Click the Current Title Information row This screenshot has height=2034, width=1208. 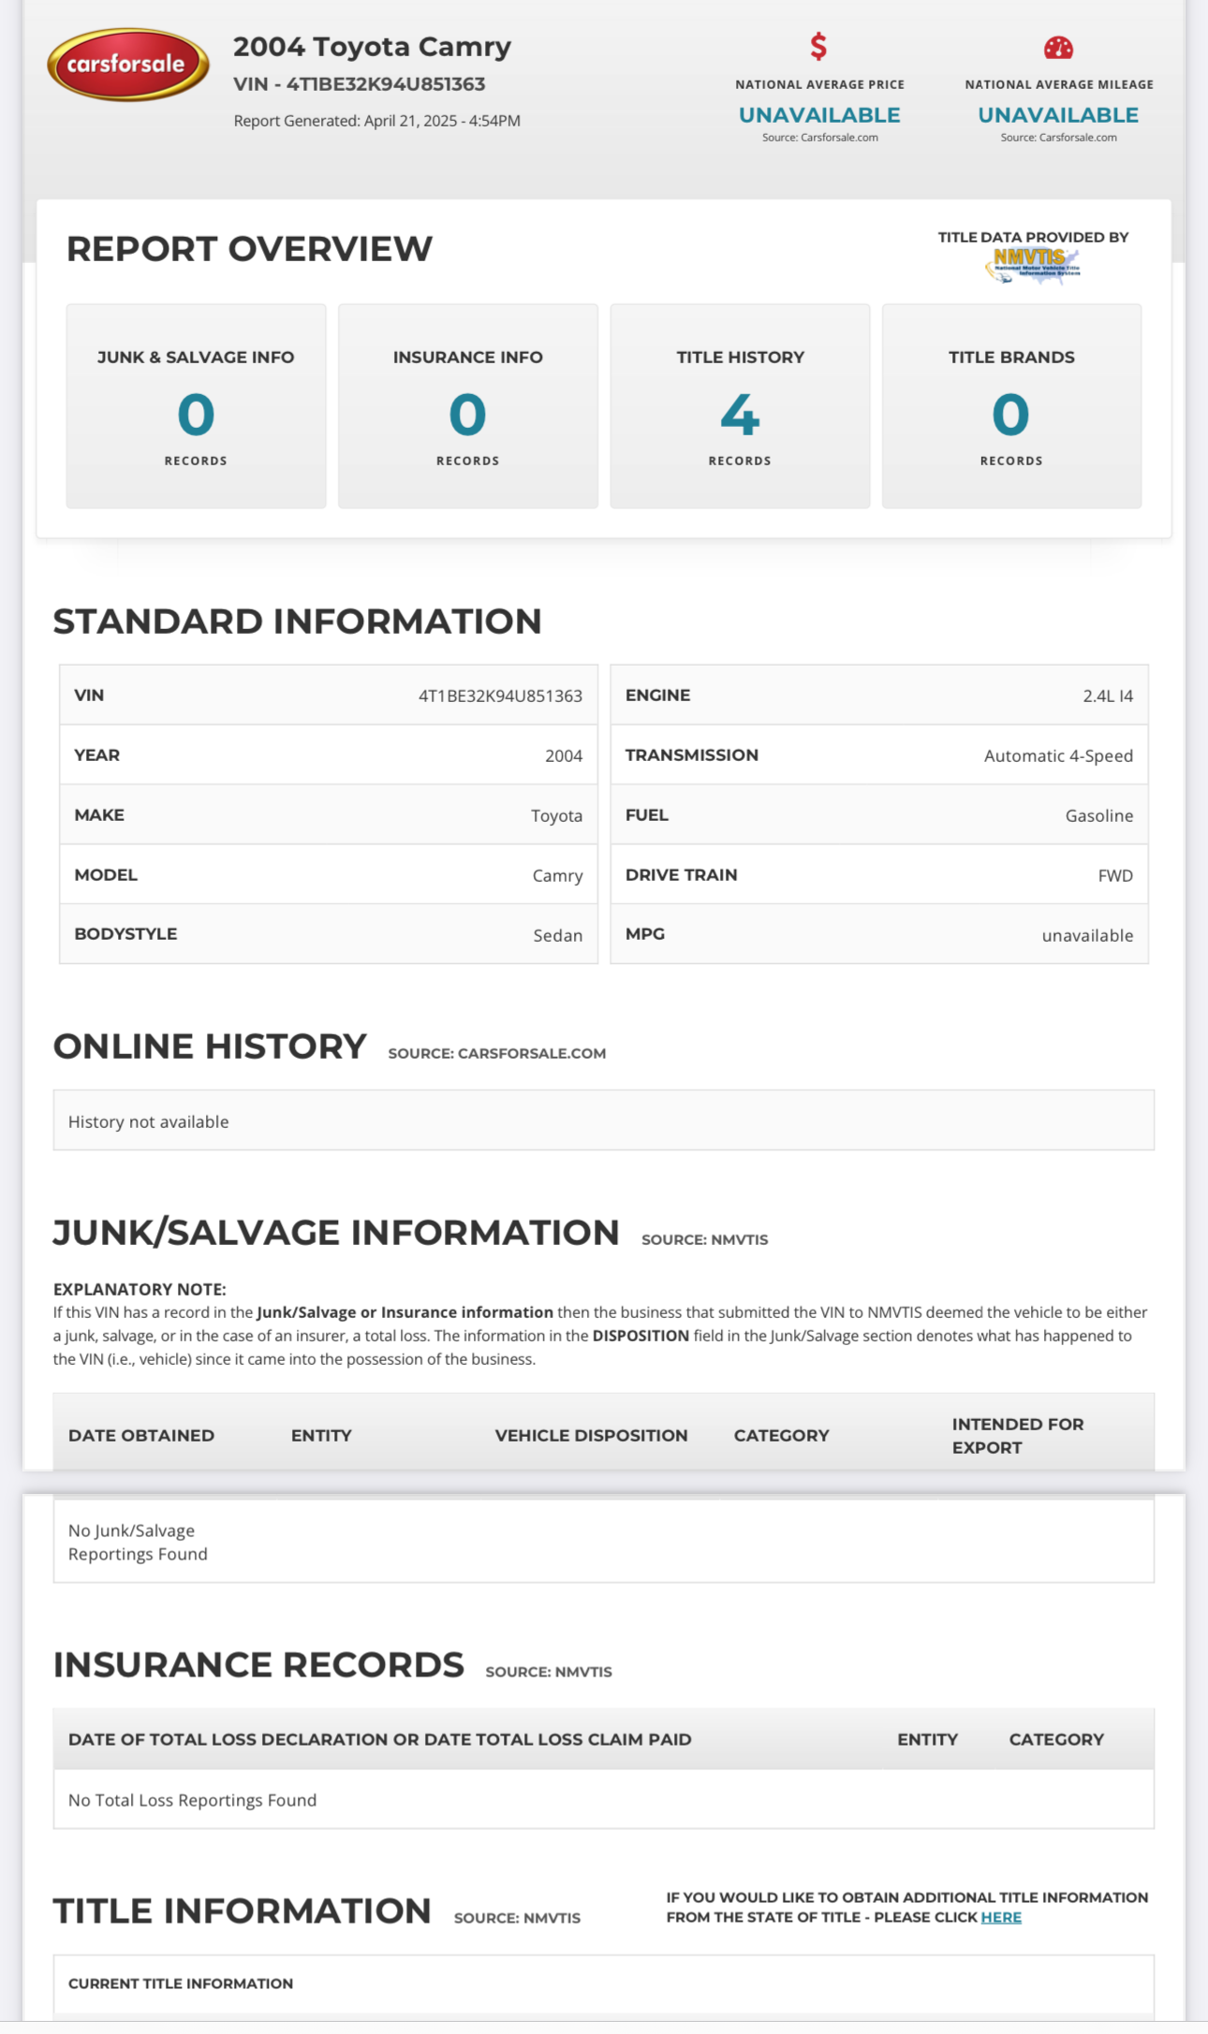[x=604, y=1983]
